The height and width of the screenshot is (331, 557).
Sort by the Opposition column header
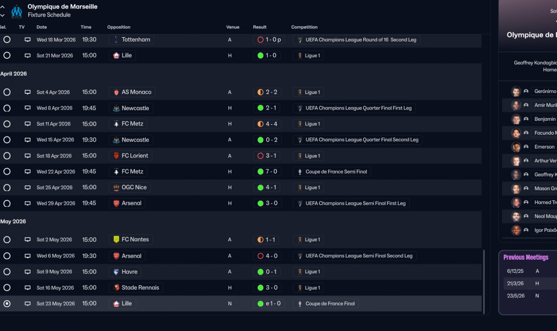pos(119,27)
